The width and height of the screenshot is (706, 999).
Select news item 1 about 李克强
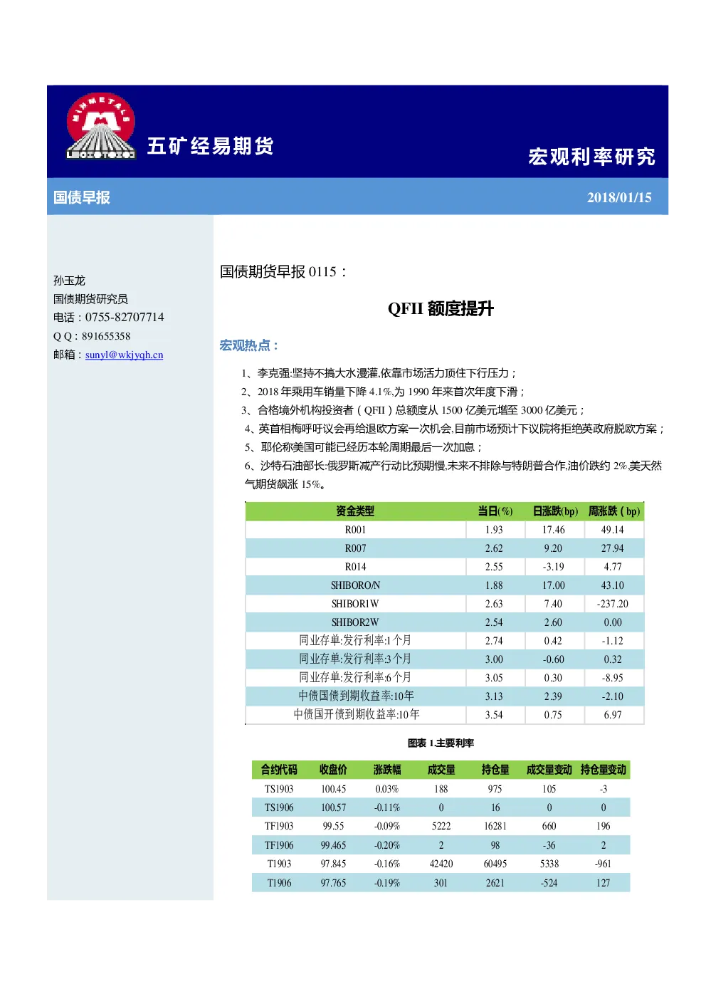point(379,373)
